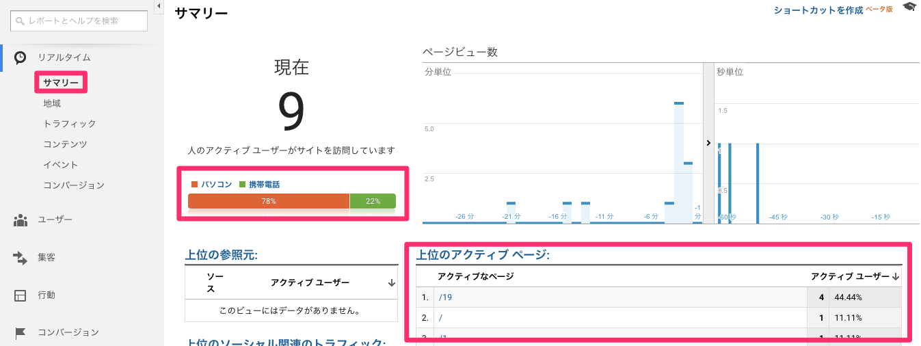Click ショートカットを作成 link
The image size is (921, 346).
(x=818, y=10)
